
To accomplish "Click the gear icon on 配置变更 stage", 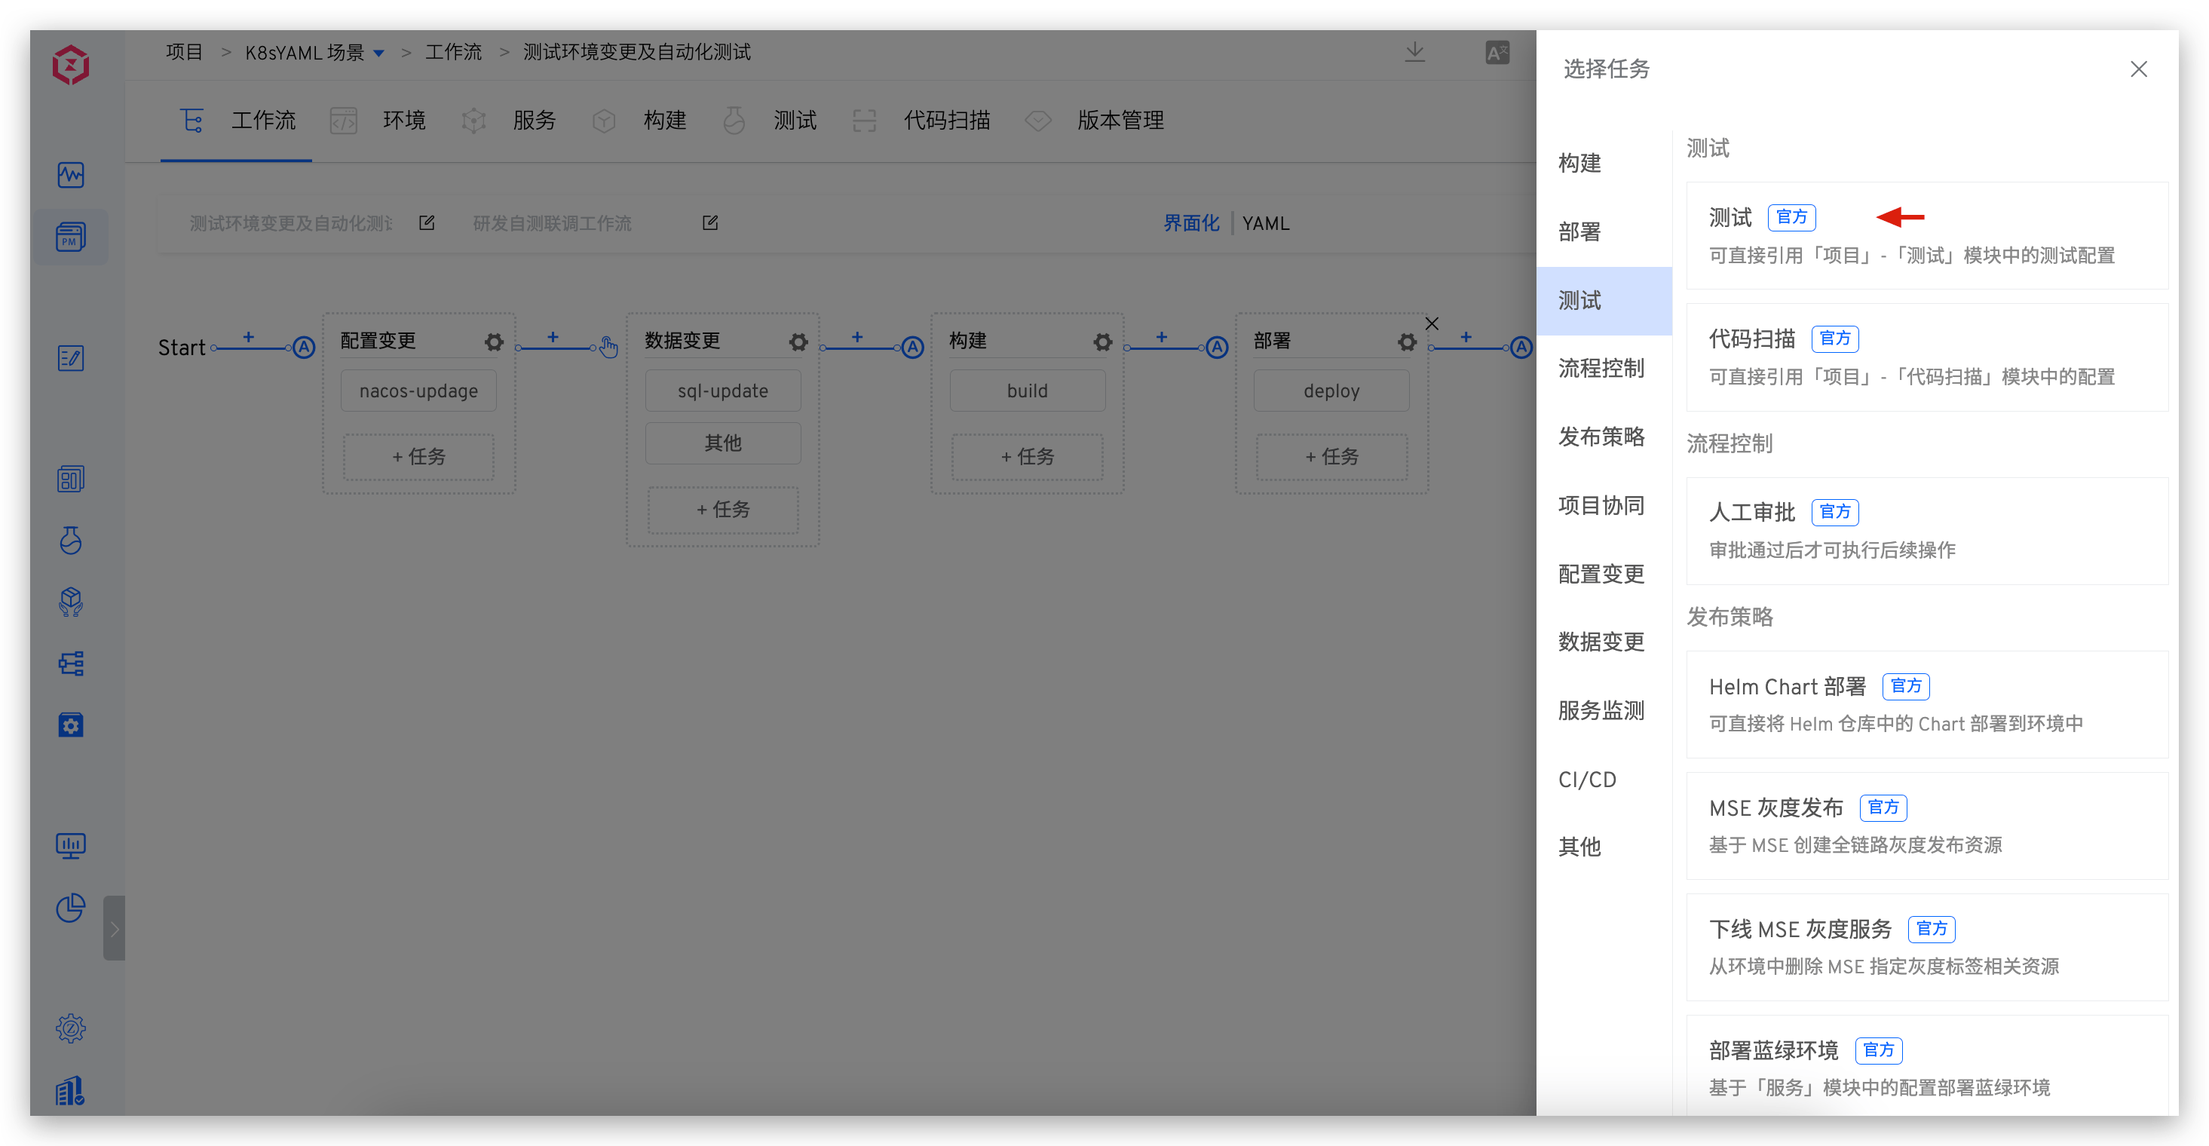I will (x=494, y=342).
